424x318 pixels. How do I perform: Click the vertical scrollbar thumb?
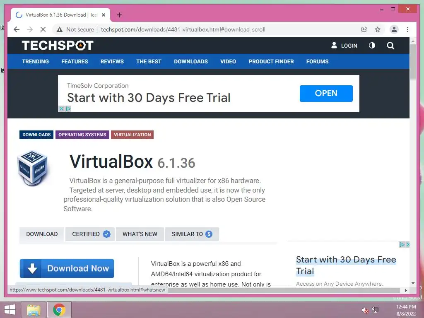point(413,62)
